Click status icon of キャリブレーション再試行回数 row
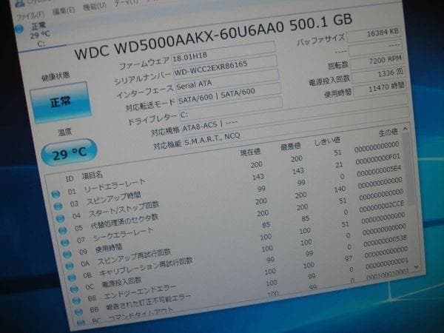Viewport: 444px width, 333px height. pyautogui.click(x=72, y=277)
